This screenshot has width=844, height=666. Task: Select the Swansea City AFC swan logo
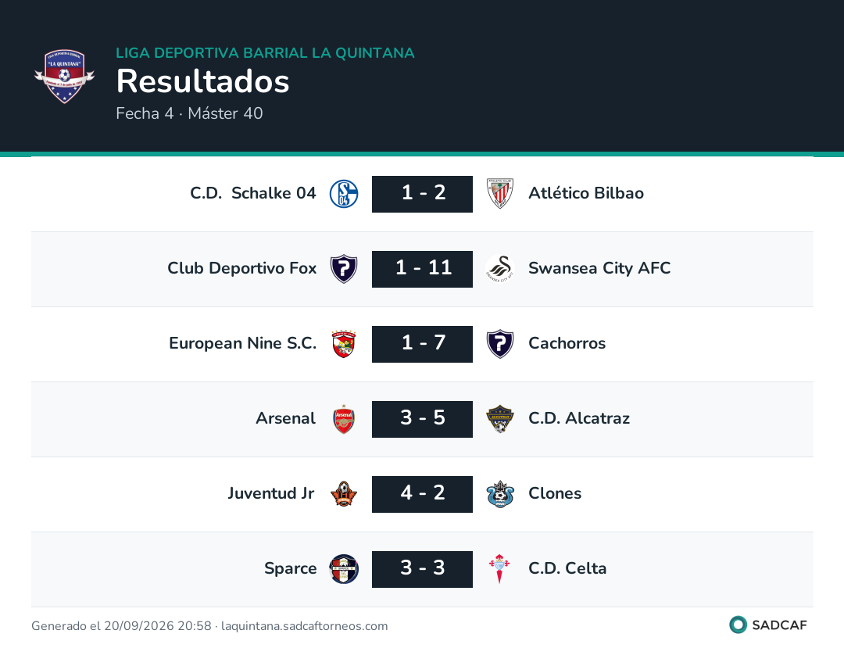pos(500,269)
